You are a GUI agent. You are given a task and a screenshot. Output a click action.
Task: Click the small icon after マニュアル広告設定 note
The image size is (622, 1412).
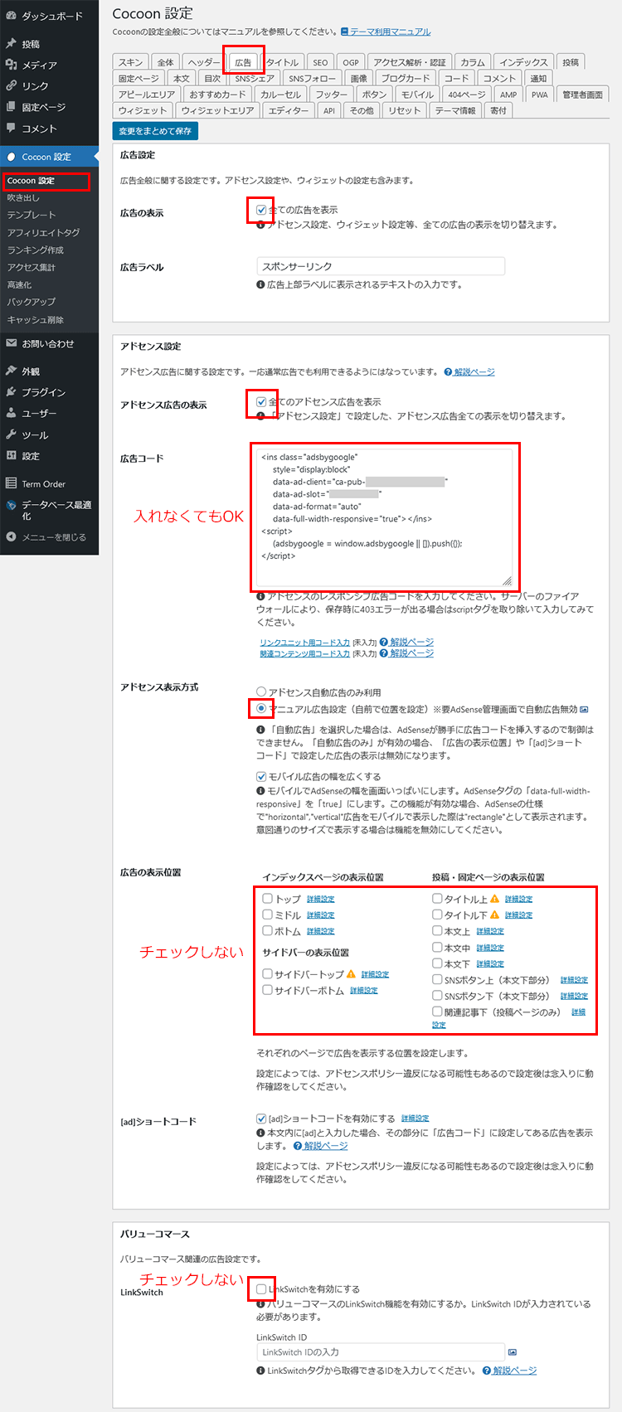pyautogui.click(x=584, y=710)
